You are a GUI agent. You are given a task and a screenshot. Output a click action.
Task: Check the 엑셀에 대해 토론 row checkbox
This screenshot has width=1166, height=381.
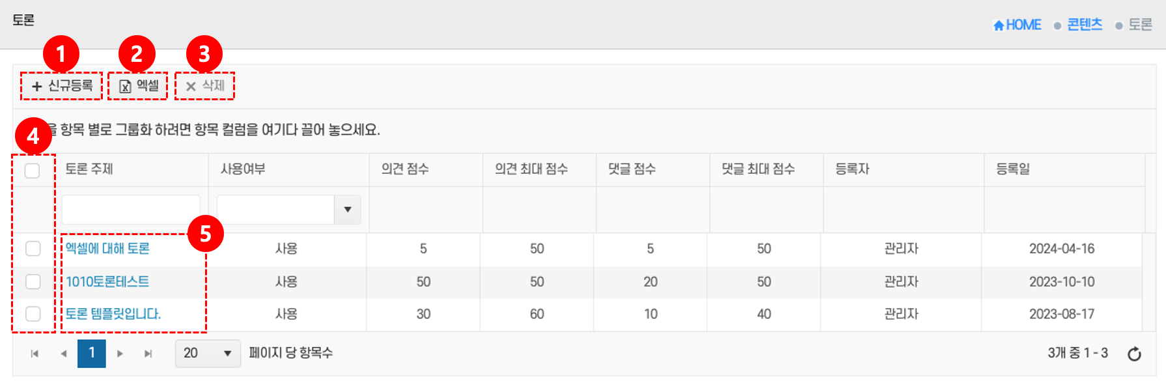click(x=33, y=249)
